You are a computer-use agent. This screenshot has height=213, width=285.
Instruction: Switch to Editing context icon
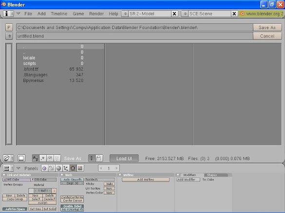73,168
